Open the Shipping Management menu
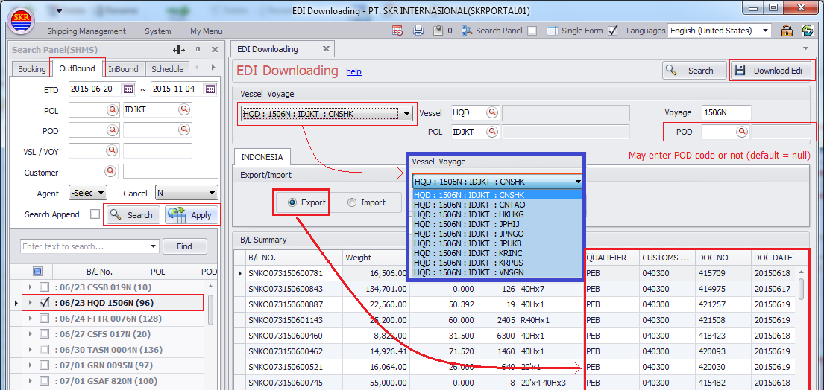Viewport: 824px width, 390px height. coord(87,31)
